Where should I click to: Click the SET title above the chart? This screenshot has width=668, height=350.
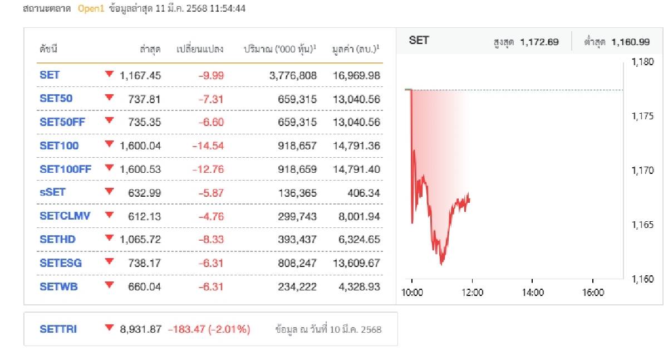coord(419,40)
